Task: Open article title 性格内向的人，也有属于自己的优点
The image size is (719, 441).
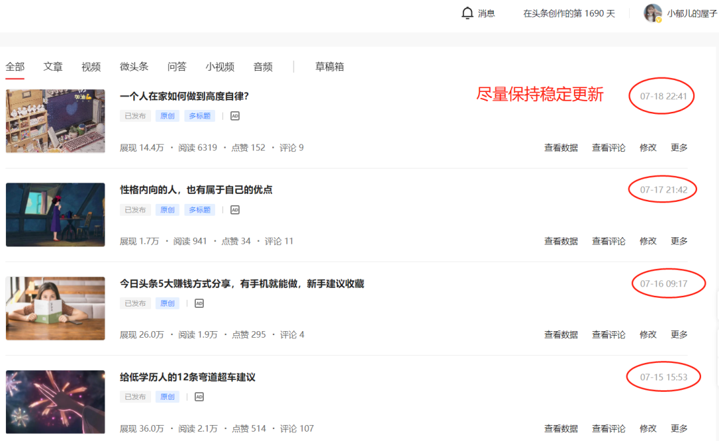Action: (x=196, y=190)
